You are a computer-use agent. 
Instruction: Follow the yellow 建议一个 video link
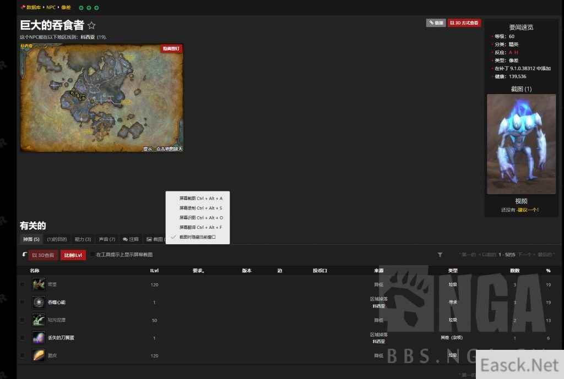pyautogui.click(x=527, y=210)
